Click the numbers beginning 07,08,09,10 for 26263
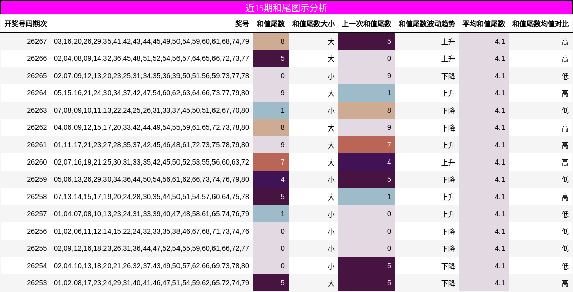The image size is (573, 292). coord(151,110)
